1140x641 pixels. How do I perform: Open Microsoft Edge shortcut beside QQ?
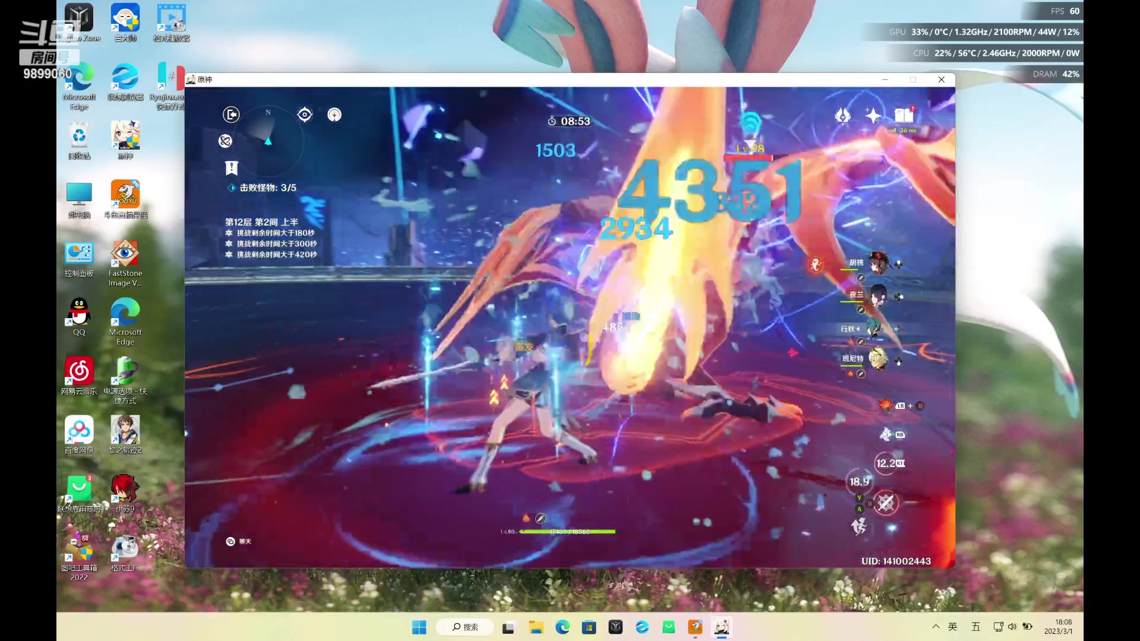click(x=125, y=321)
